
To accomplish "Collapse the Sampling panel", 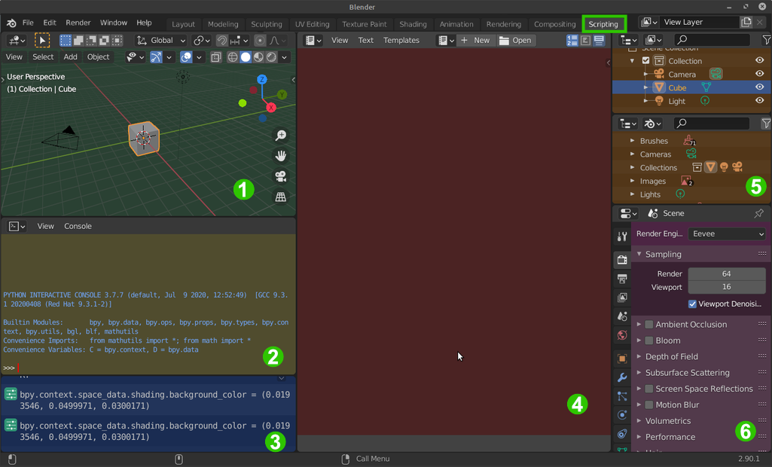I will pyautogui.click(x=664, y=254).
